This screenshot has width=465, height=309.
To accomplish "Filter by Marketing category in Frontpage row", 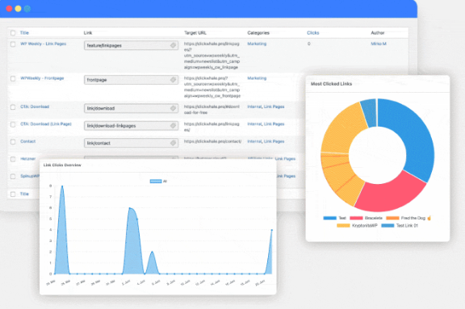I will click(x=257, y=78).
